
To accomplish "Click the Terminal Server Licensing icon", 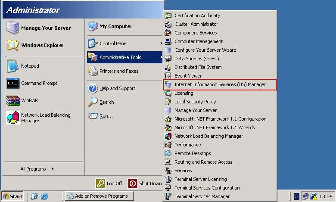I will (x=168, y=179).
